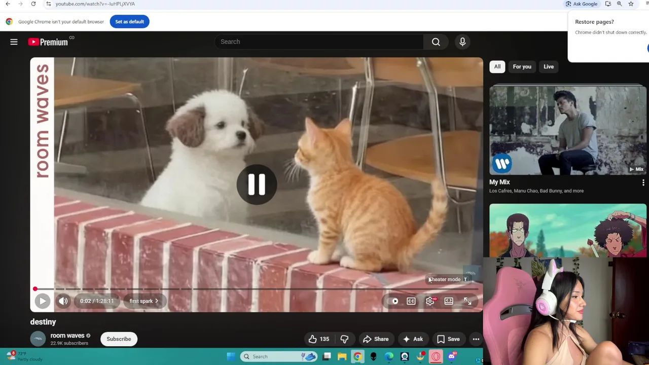649x365 pixels.
Task: Open room waves channel avatar
Action: pyautogui.click(x=38, y=339)
